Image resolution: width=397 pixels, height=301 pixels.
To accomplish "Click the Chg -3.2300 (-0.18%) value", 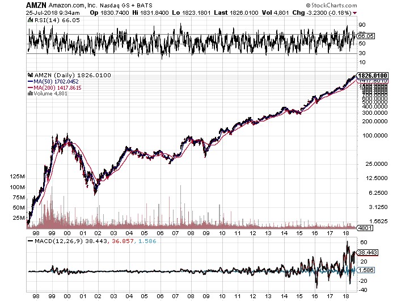I will (x=322, y=12).
